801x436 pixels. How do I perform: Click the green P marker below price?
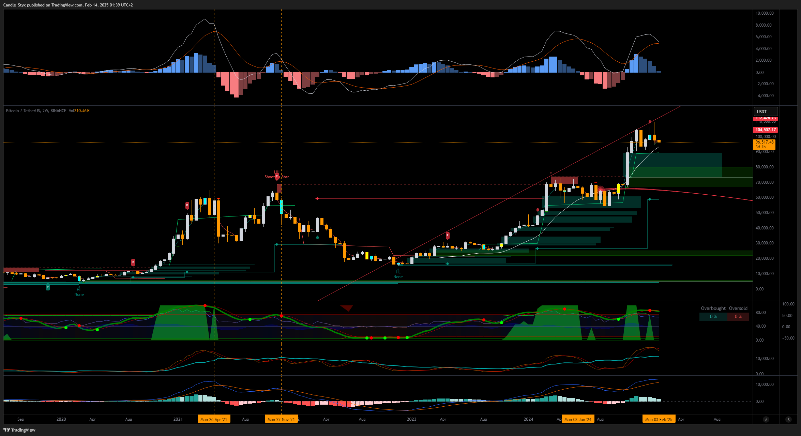click(48, 287)
